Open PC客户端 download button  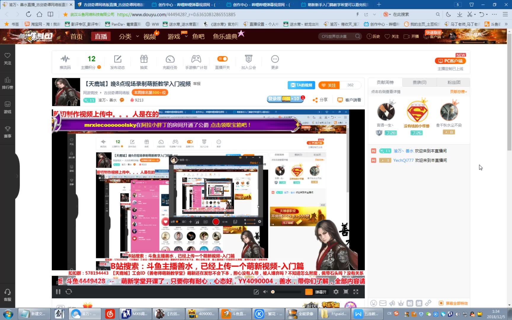click(450, 61)
